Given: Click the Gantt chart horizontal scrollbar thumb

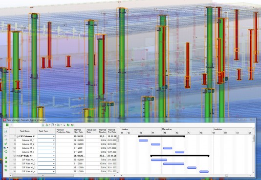Looking at the screenshot, I should pyautogui.click(x=227, y=176).
